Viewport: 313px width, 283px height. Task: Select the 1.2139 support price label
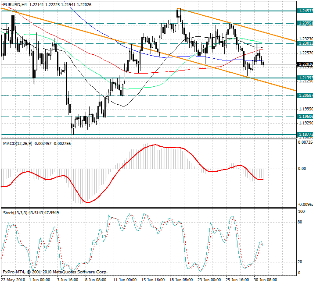(305, 78)
